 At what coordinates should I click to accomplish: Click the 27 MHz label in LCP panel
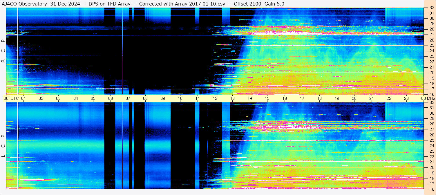pos(431,129)
